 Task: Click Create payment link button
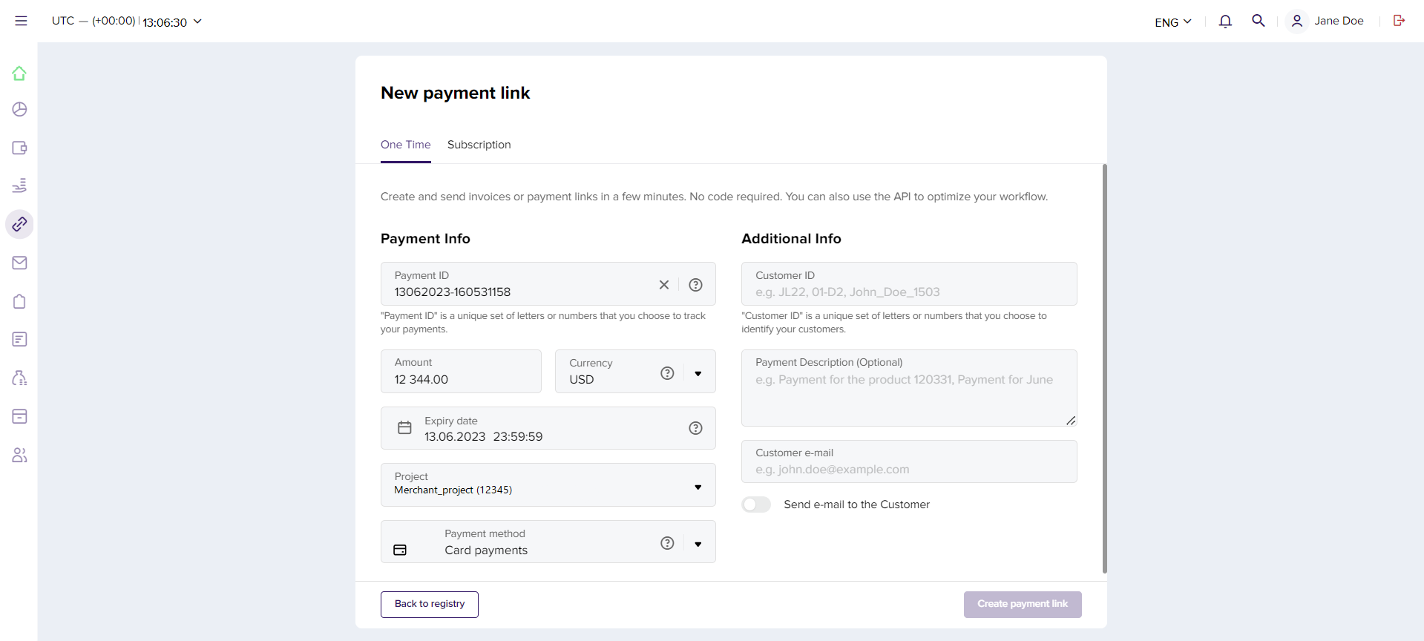[x=1022, y=604]
